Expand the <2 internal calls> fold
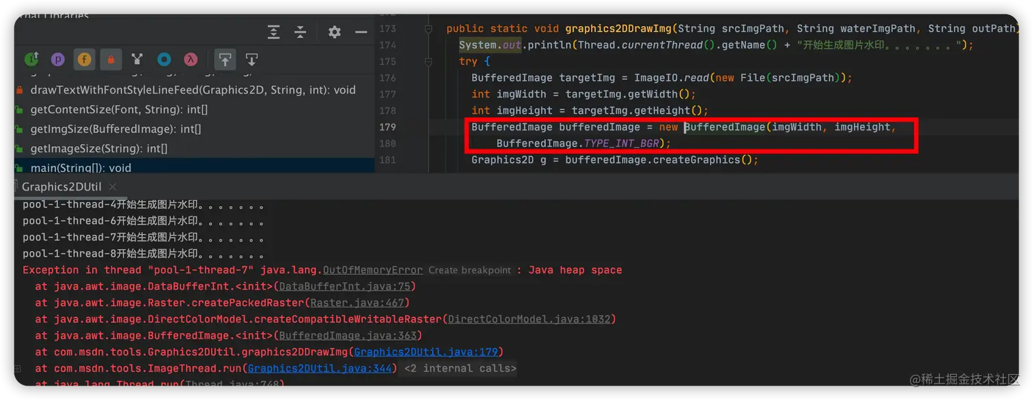 460,369
